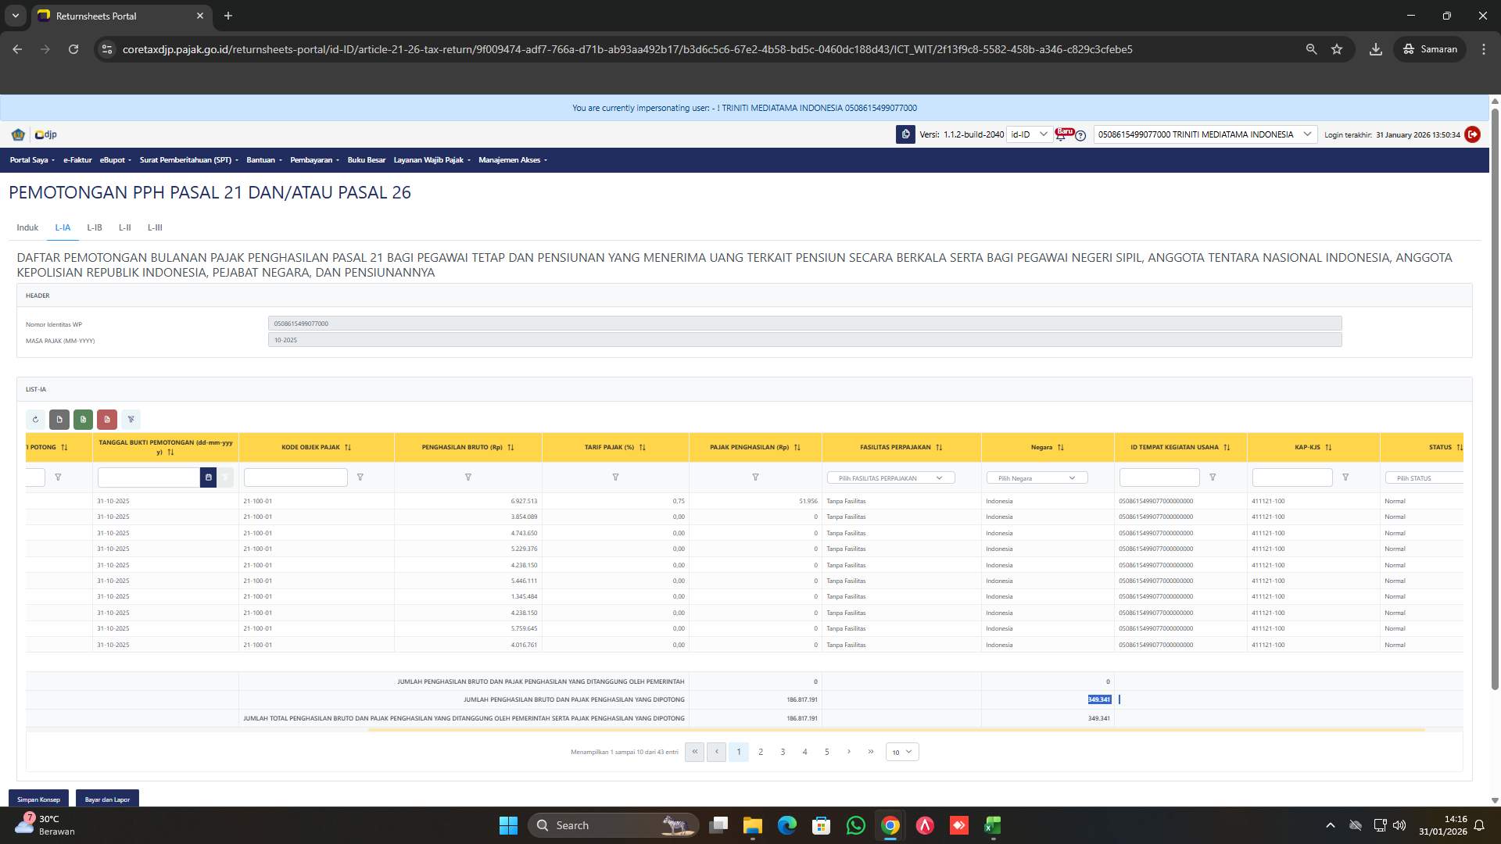Clear all filters with the funnel-slash icon
Screen dimensions: 1501x844
click(131, 420)
